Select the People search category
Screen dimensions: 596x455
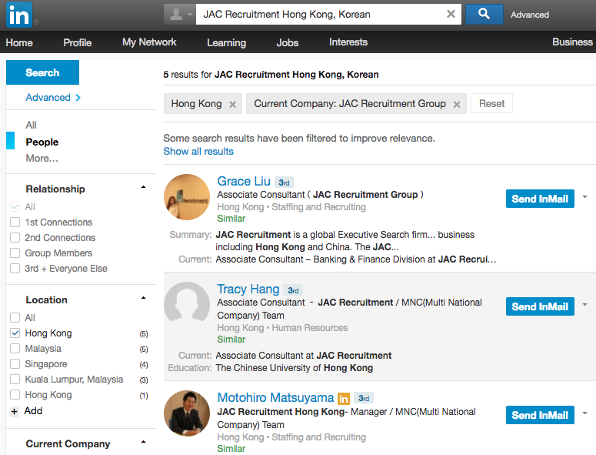[x=42, y=142]
